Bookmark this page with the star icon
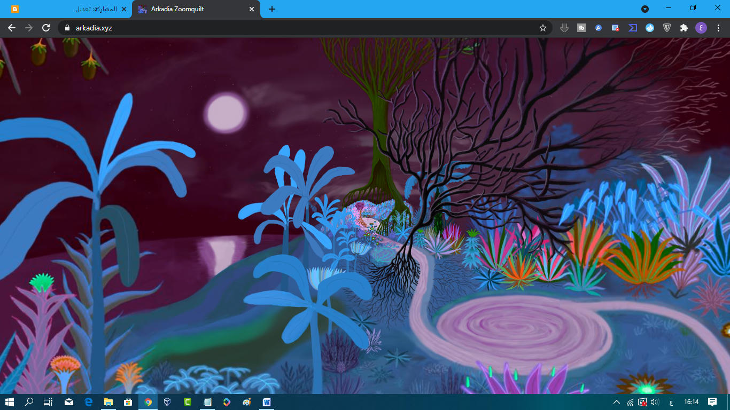Viewport: 730px width, 410px height. (x=543, y=28)
